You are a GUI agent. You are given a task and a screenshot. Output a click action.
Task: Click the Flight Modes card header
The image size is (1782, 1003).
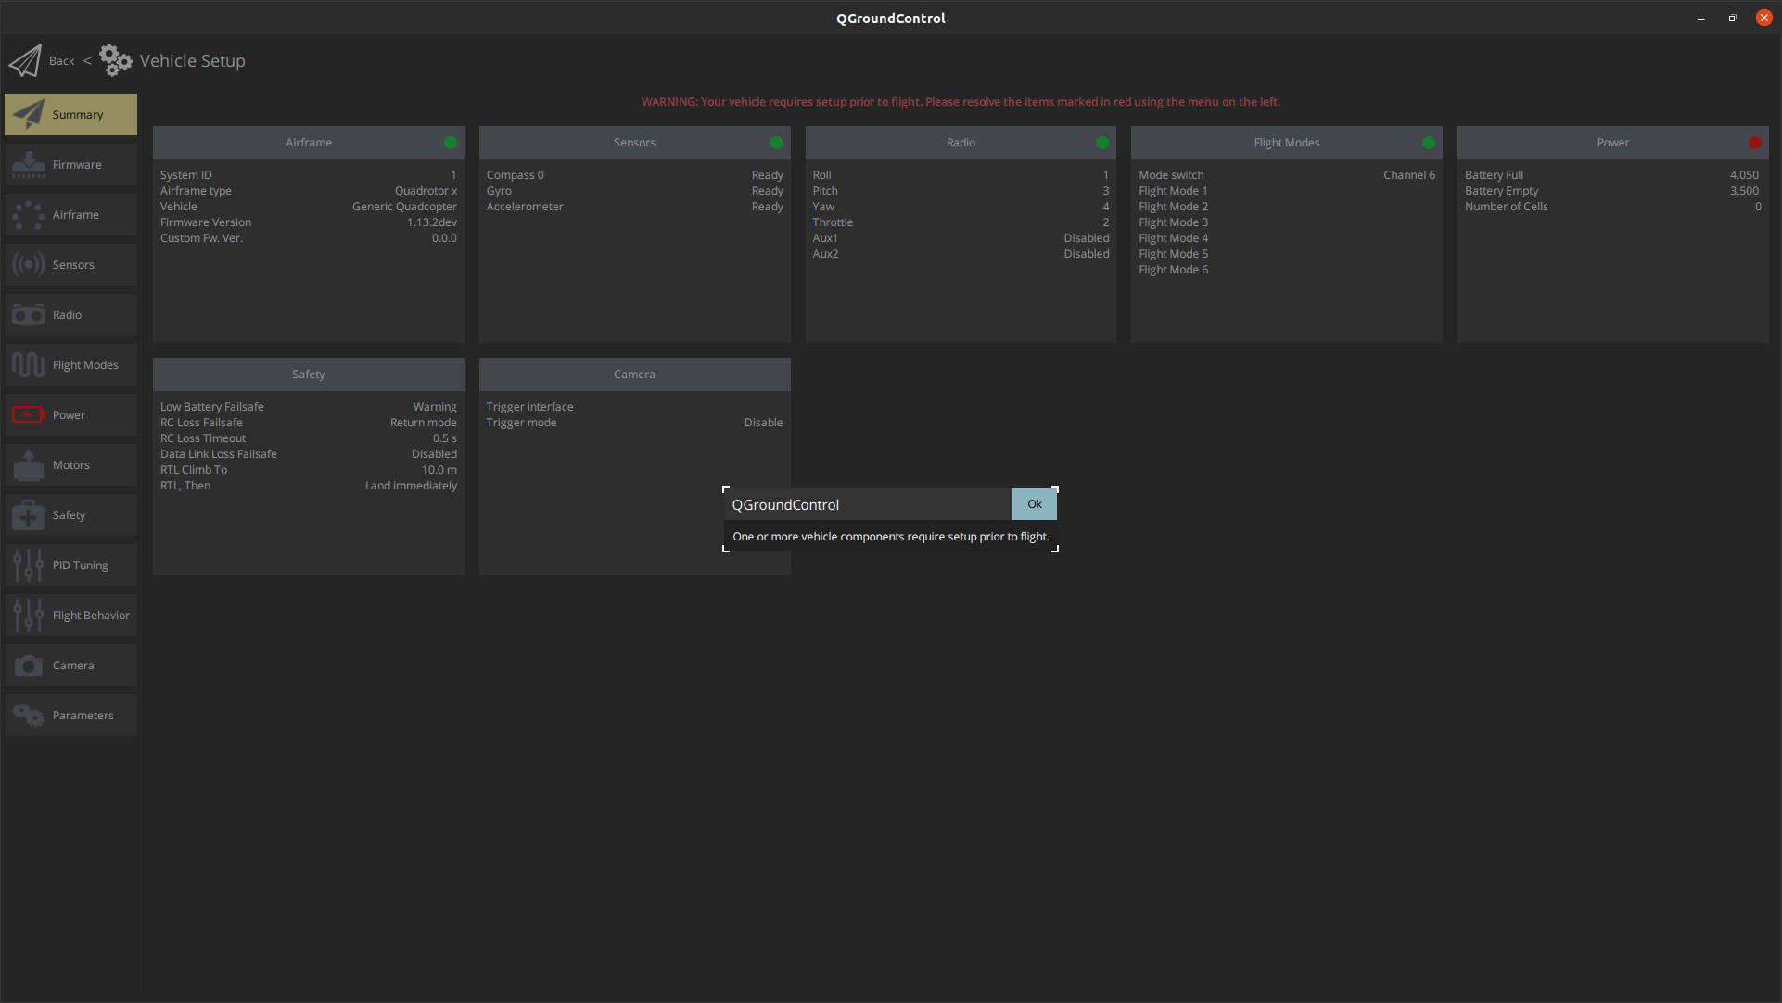(1287, 143)
